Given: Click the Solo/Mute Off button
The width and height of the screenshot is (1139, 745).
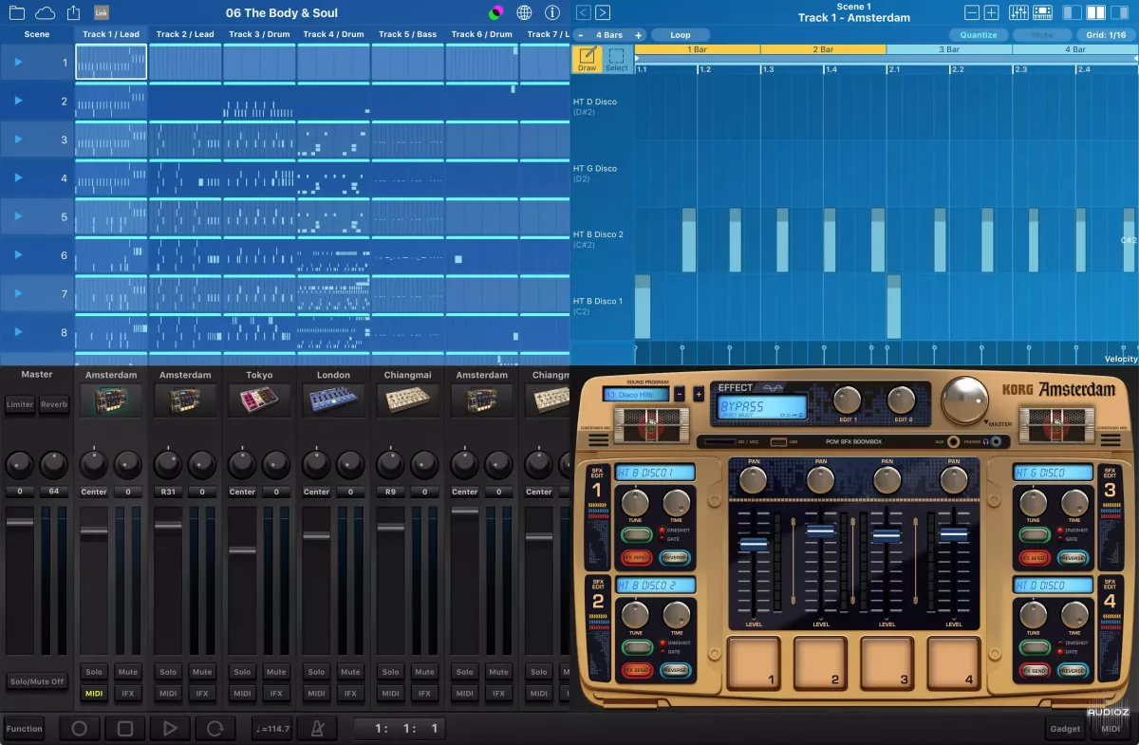Looking at the screenshot, I should click(x=37, y=681).
